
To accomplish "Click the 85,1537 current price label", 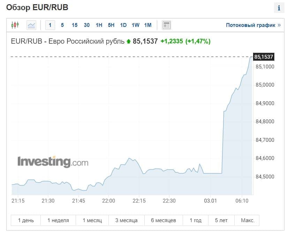I will click(264, 57).
